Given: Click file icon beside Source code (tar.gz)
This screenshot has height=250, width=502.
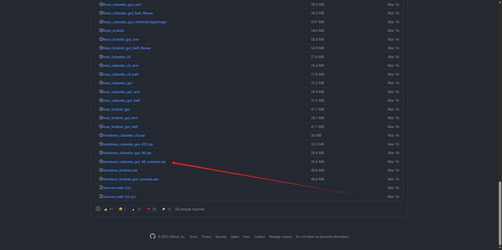Looking at the screenshot, I should point(101,196).
